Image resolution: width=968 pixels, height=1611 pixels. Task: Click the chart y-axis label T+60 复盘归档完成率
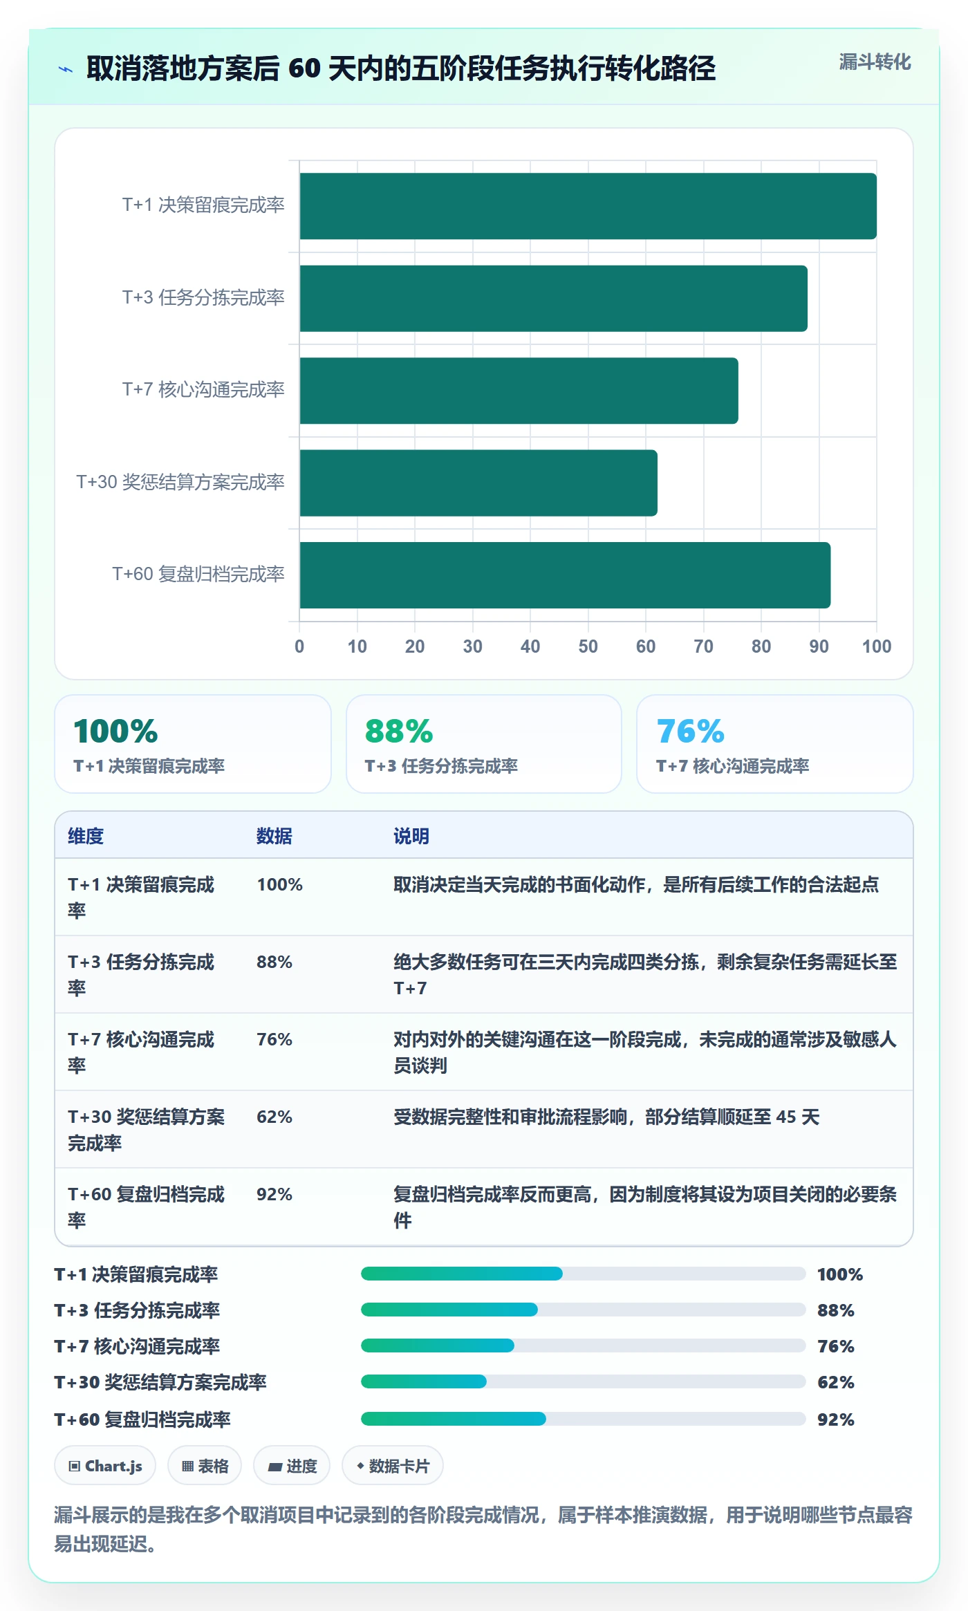198,574
